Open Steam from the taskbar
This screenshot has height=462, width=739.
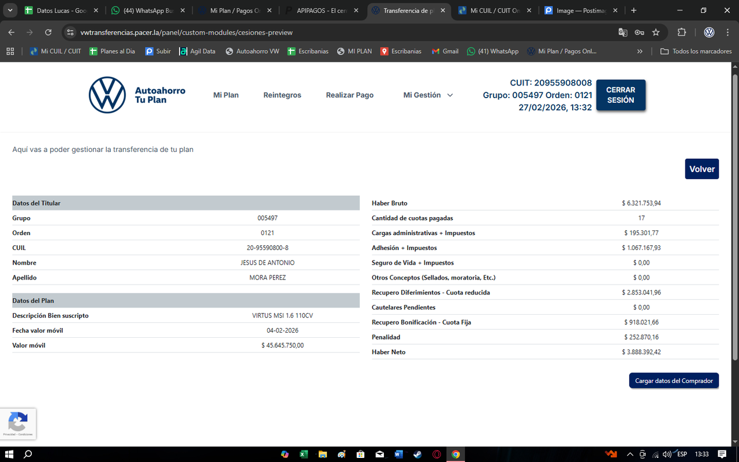tap(417, 454)
